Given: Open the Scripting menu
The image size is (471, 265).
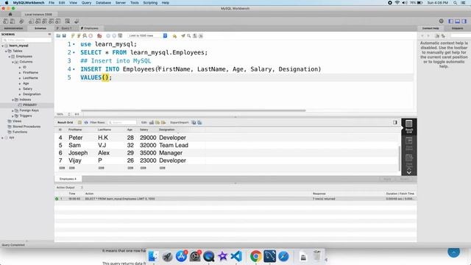Looking at the screenshot, I should click(150, 3).
